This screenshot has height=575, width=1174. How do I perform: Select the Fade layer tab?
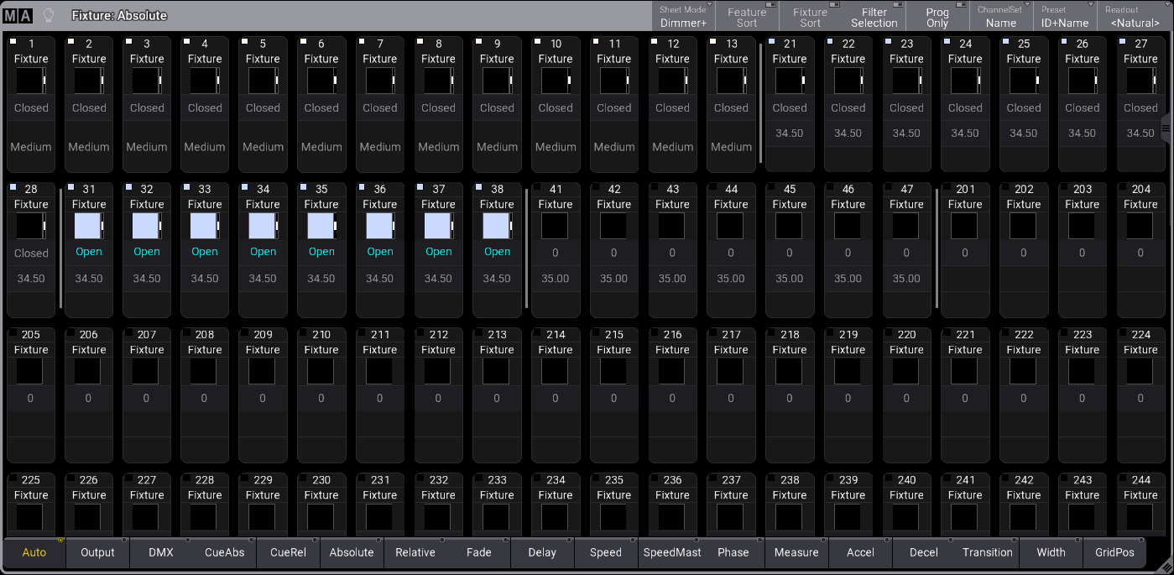click(478, 552)
